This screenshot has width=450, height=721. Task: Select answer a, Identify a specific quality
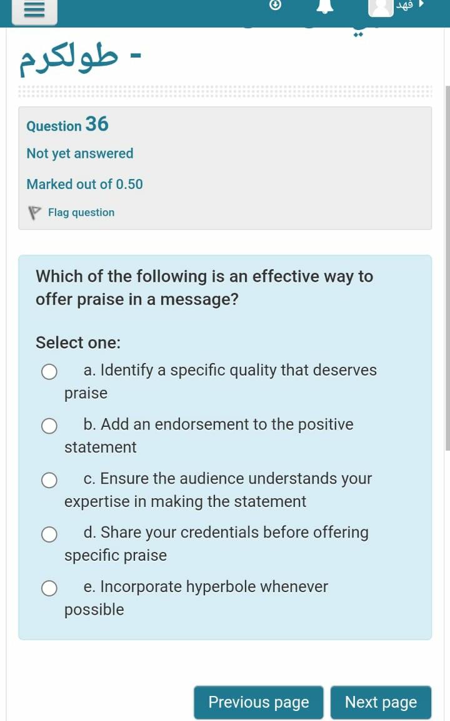(49, 371)
